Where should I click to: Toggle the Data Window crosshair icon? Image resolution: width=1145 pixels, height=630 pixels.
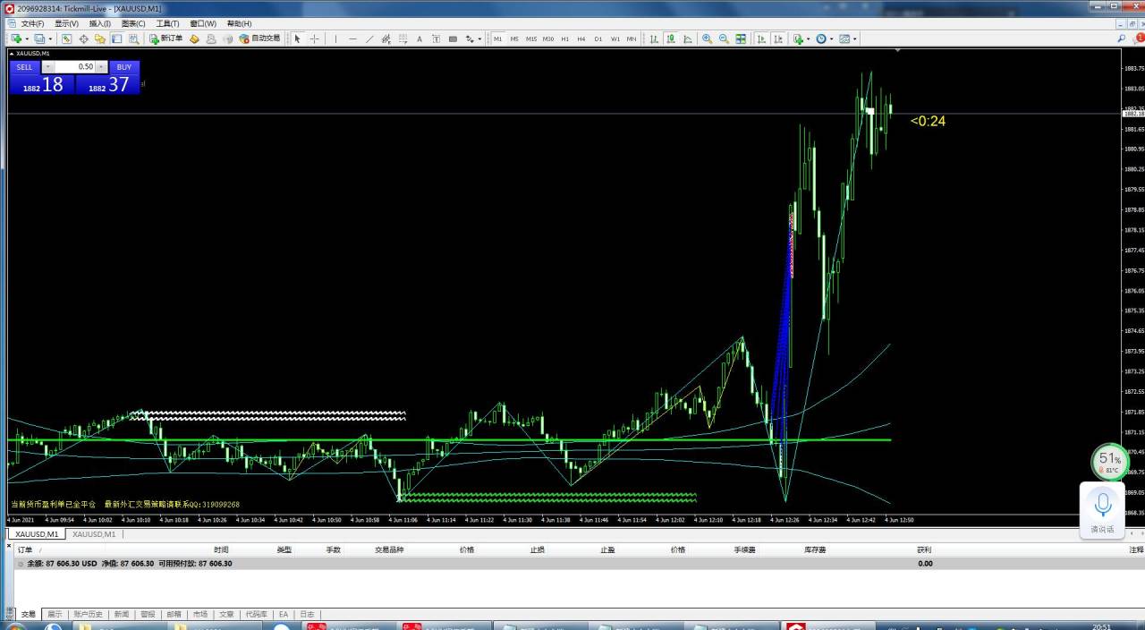83,38
